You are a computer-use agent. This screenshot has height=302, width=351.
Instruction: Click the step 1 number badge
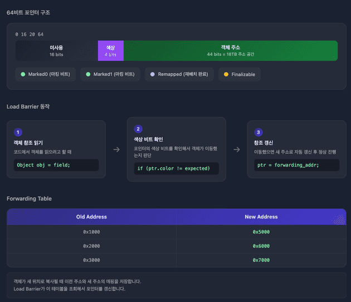coord(18,132)
